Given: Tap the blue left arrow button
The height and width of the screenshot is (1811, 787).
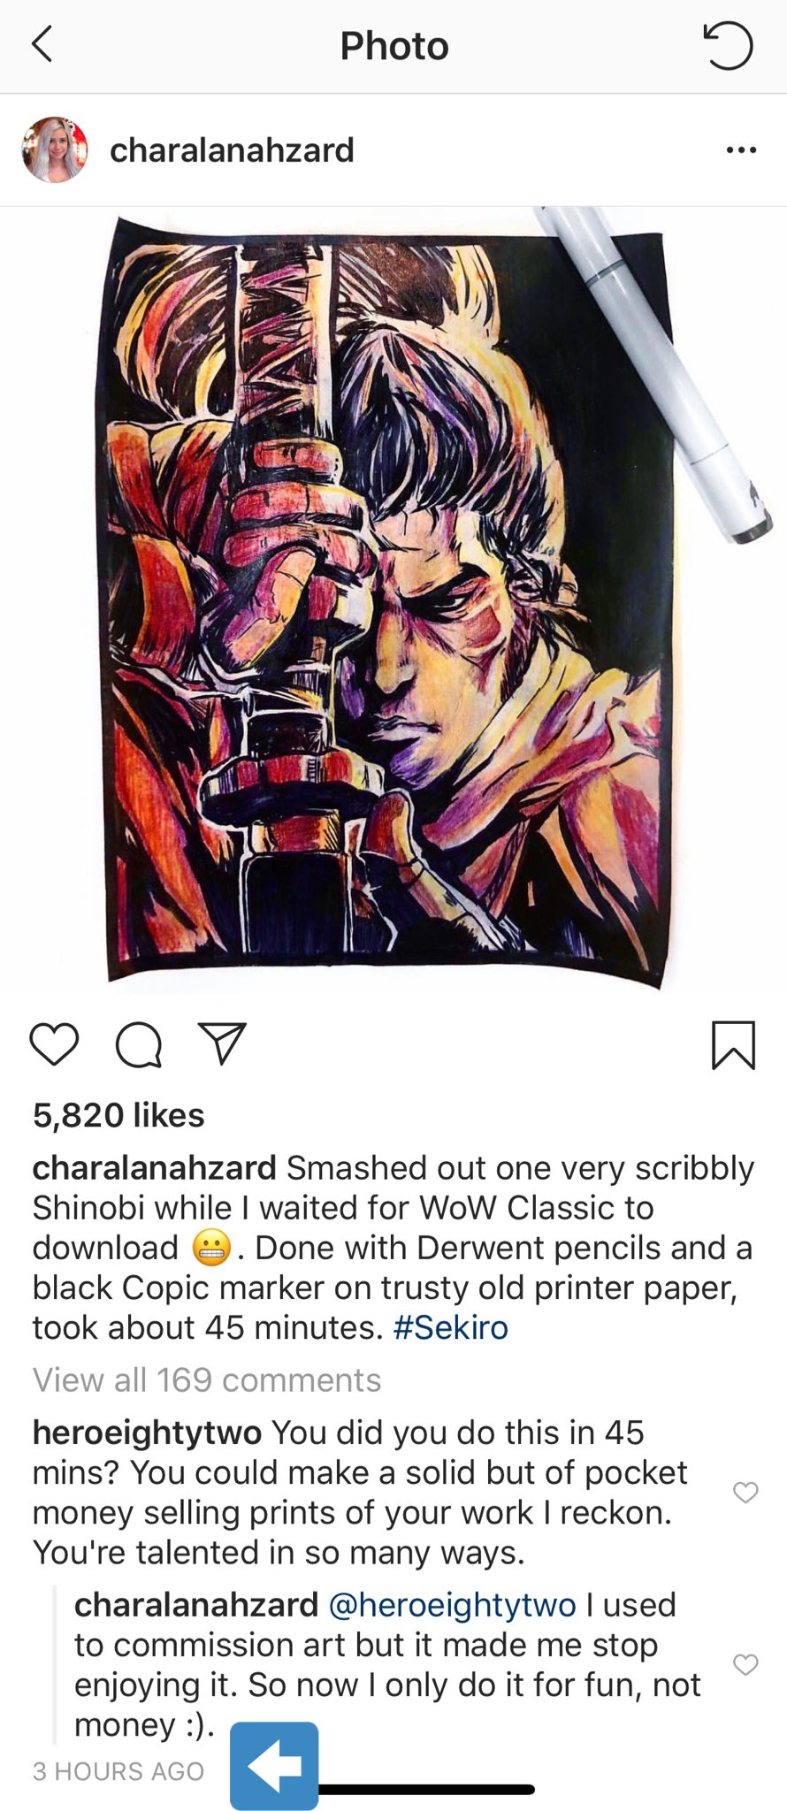Looking at the screenshot, I should click(x=274, y=1766).
